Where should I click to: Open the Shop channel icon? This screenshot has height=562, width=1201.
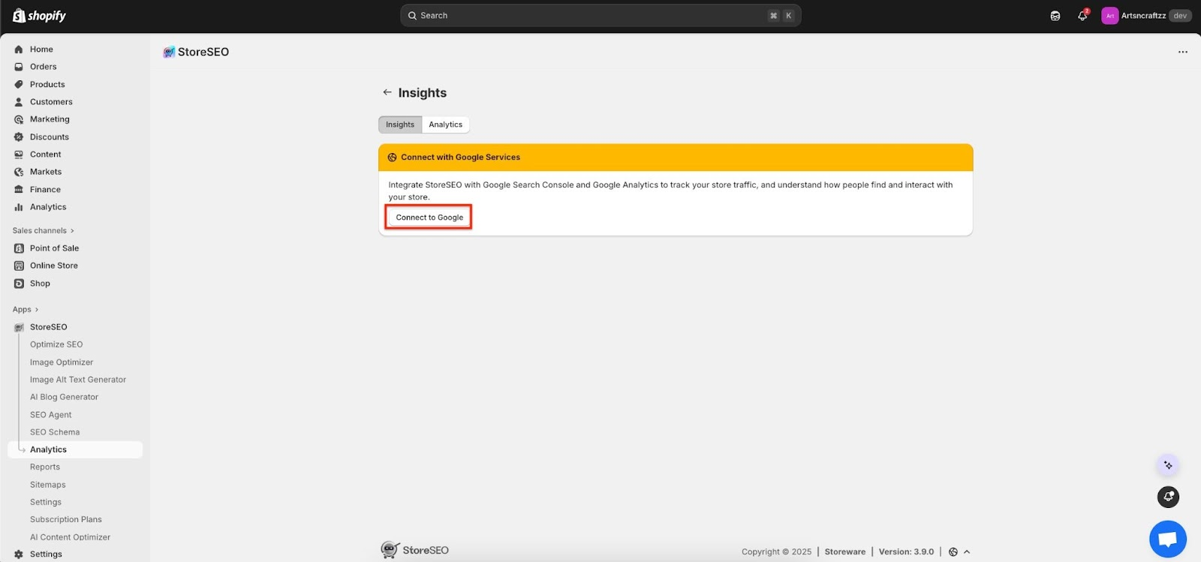[19, 284]
